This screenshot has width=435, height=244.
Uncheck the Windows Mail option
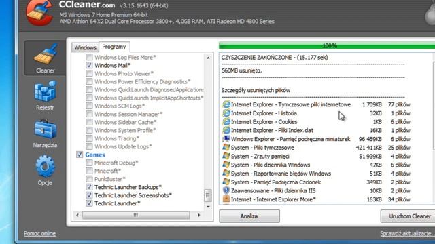89,65
